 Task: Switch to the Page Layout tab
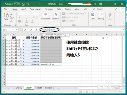35,9
